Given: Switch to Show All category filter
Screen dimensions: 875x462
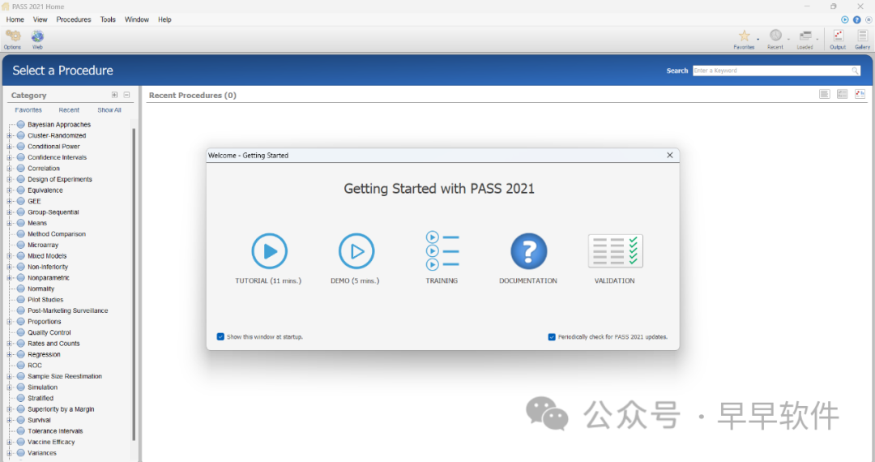Looking at the screenshot, I should point(109,110).
